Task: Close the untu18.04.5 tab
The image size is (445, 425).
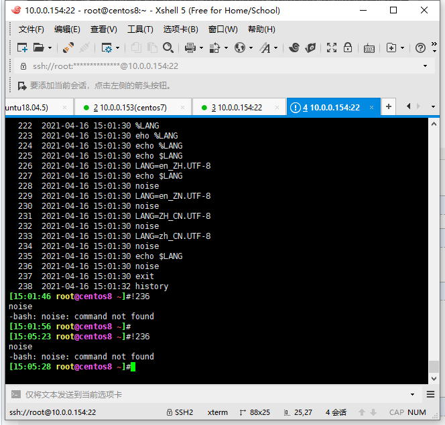Action: pyautogui.click(x=65, y=108)
